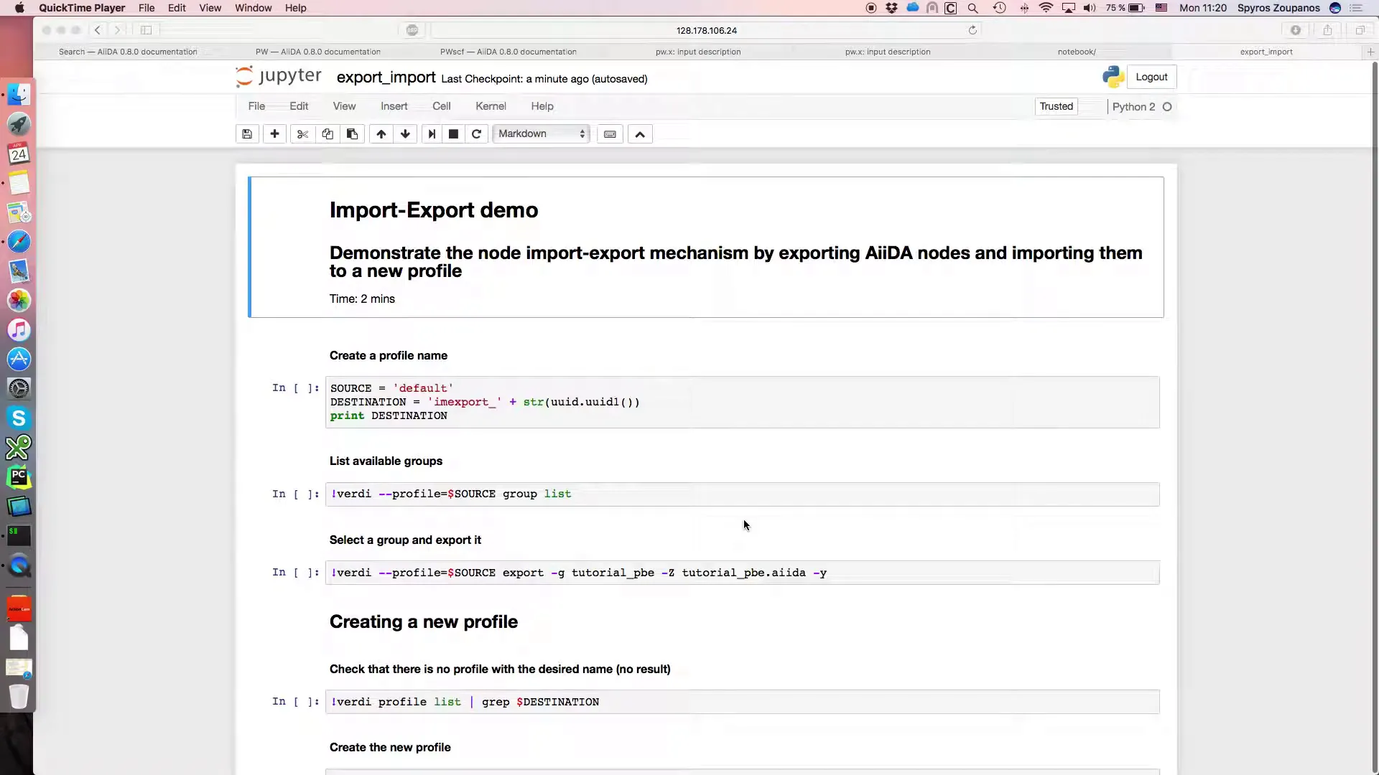This screenshot has height=775, width=1379.
Task: Expand the Cell menu
Action: click(442, 106)
